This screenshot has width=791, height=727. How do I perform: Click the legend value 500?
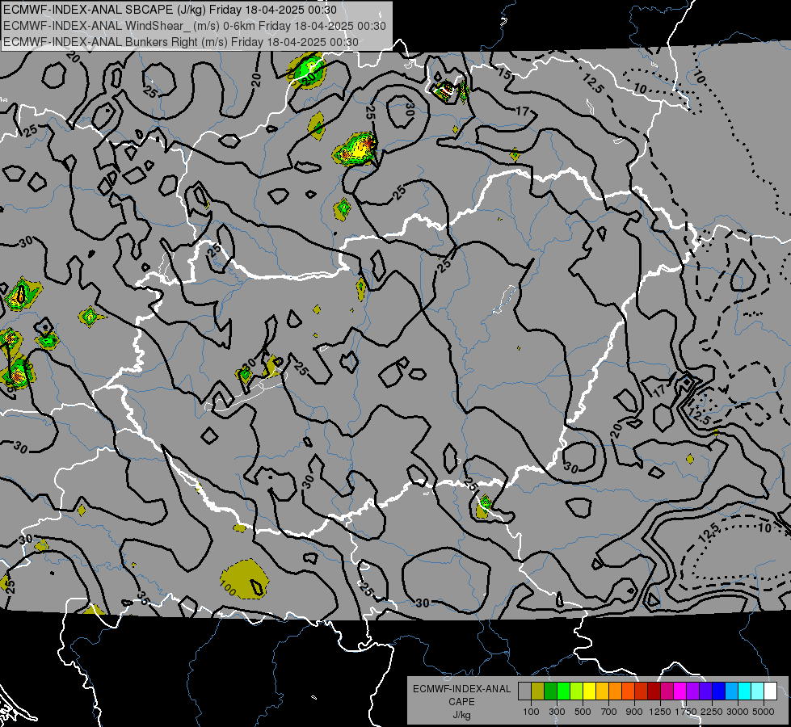click(x=583, y=712)
